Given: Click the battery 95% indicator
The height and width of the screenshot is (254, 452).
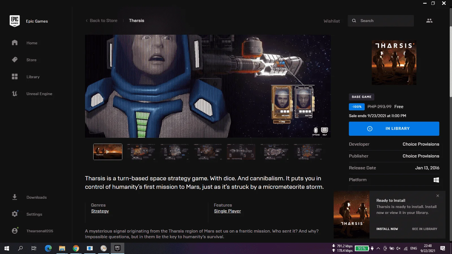Looking at the screenshot, I should coord(362,248).
